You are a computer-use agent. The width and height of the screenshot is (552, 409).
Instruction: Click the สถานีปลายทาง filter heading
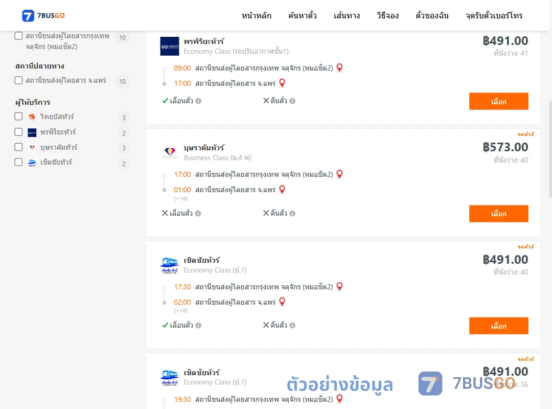point(40,66)
